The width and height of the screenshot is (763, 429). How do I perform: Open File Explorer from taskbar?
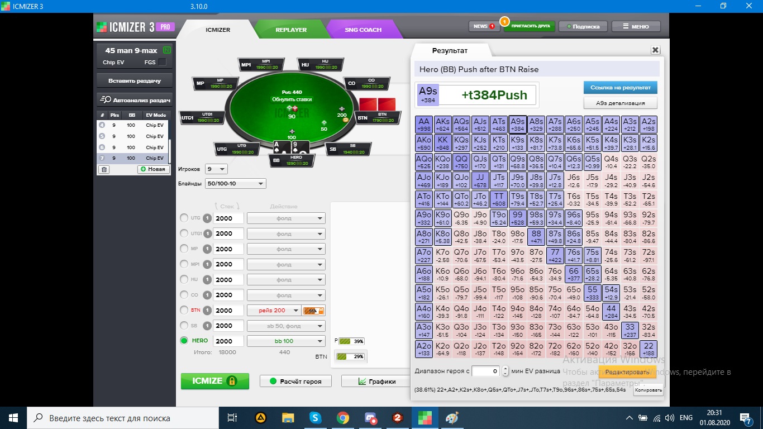pyautogui.click(x=288, y=418)
